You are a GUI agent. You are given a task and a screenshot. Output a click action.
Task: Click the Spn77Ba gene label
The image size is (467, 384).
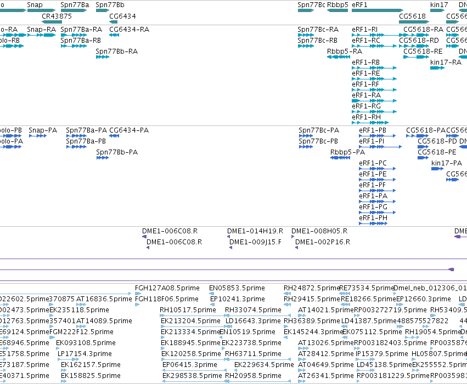click(x=75, y=5)
